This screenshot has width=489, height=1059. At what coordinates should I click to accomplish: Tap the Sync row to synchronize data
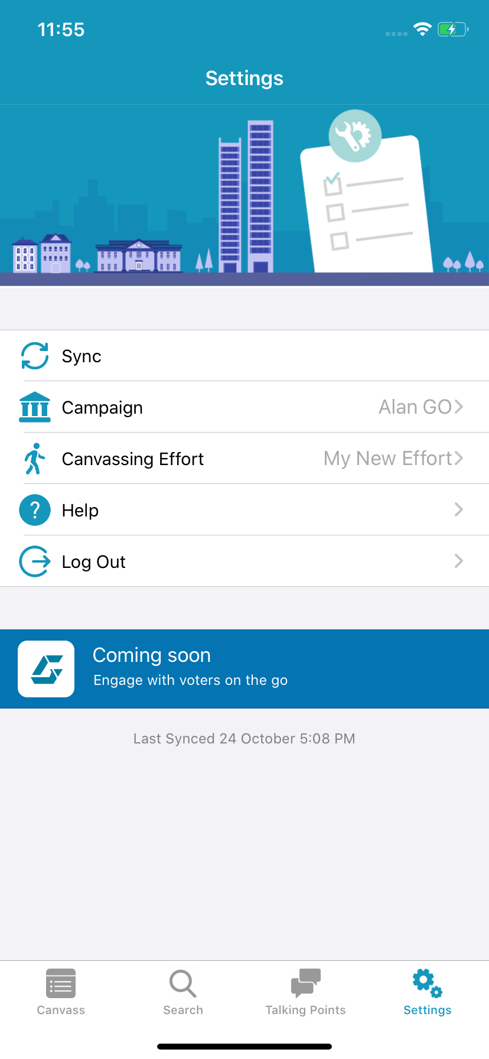244,356
